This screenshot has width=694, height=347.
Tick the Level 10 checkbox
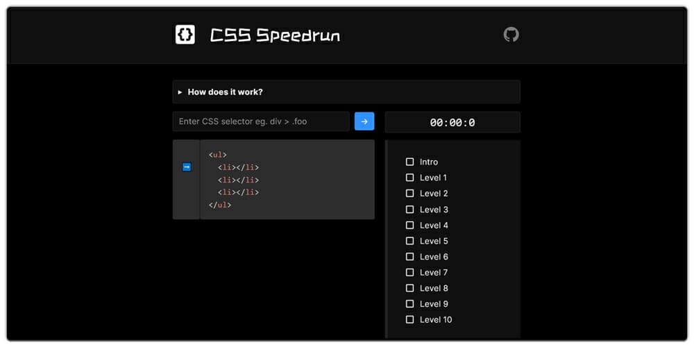[410, 319]
